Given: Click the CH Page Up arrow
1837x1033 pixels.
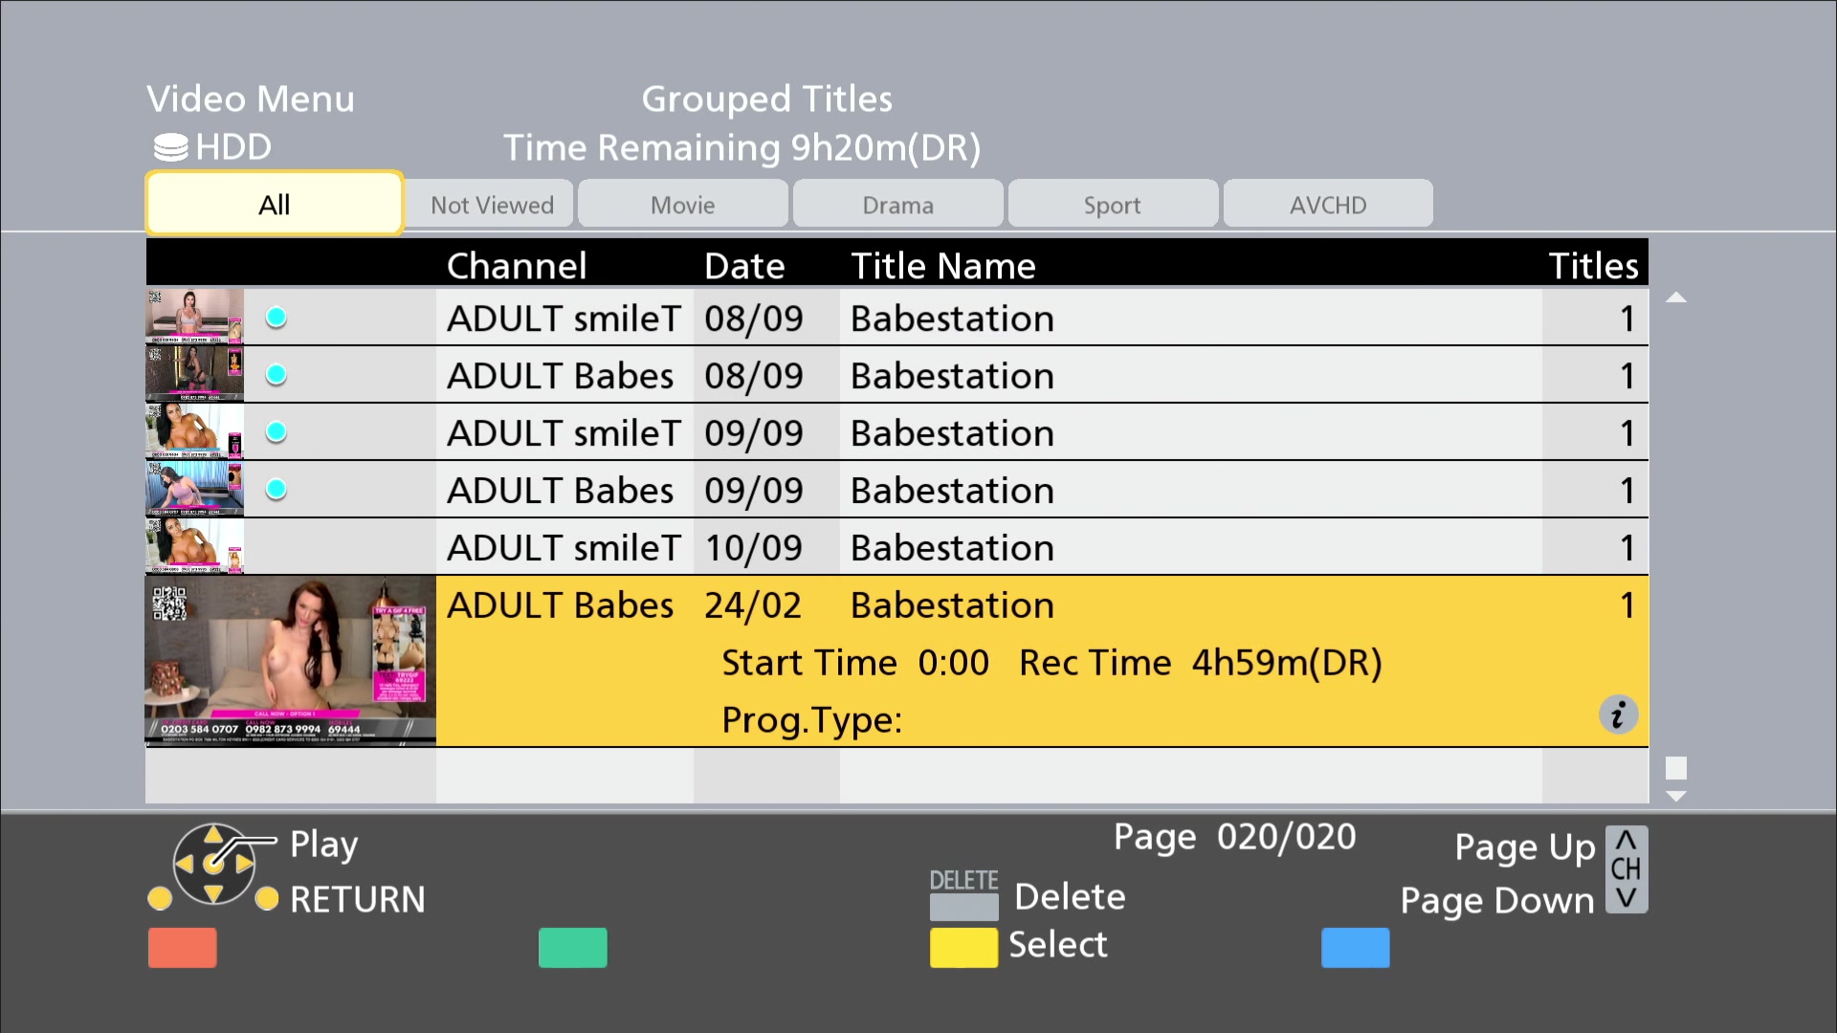Looking at the screenshot, I should [x=1626, y=841].
